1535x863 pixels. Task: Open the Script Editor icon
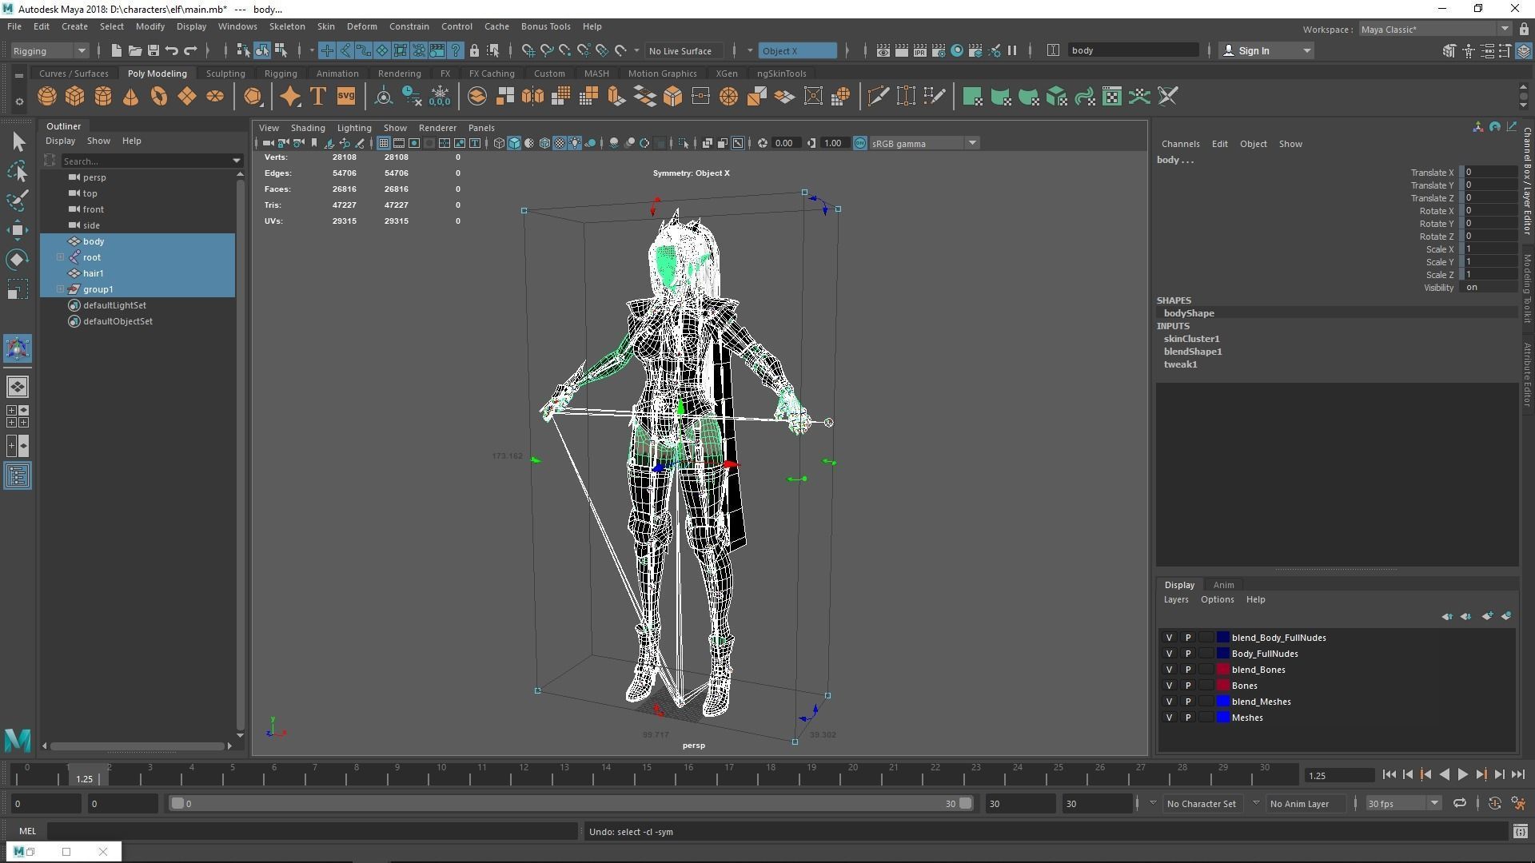pyautogui.click(x=1521, y=832)
